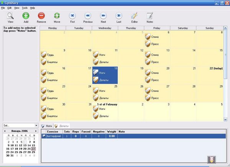230x167 pixels.
Task: Click the red Remove toolbar icon
Action: [x=41, y=16]
